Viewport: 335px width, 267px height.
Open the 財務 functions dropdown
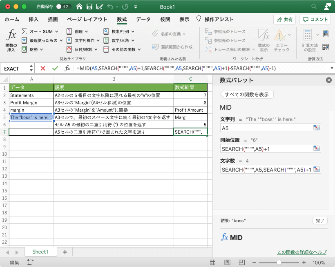coord(32,49)
